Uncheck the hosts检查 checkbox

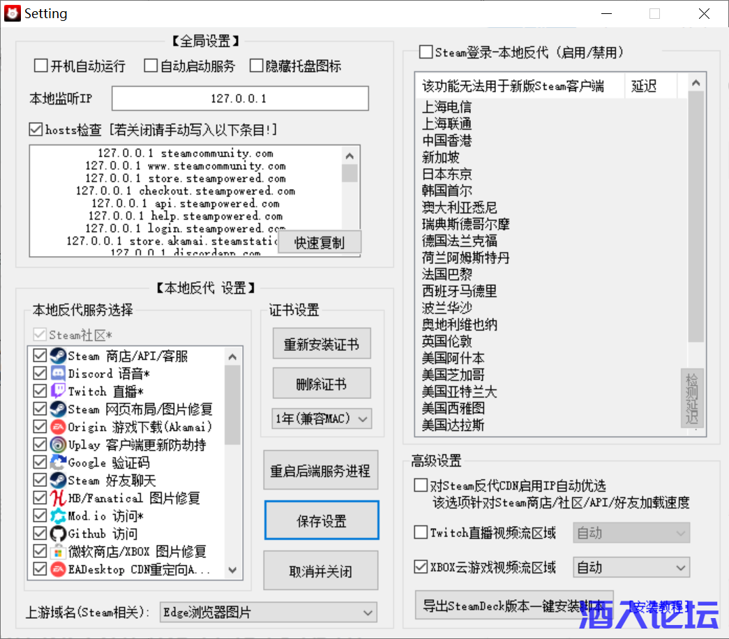click(36, 129)
